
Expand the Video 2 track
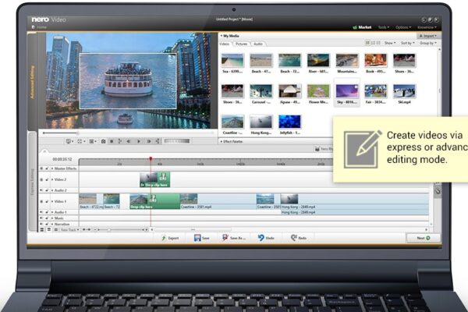(52, 179)
